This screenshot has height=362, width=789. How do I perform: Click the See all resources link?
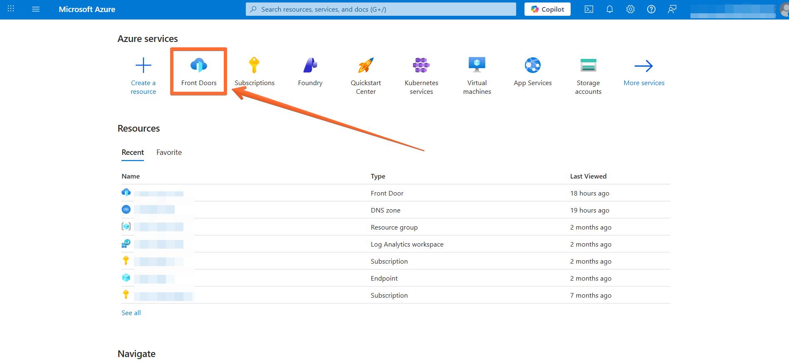[131, 313]
